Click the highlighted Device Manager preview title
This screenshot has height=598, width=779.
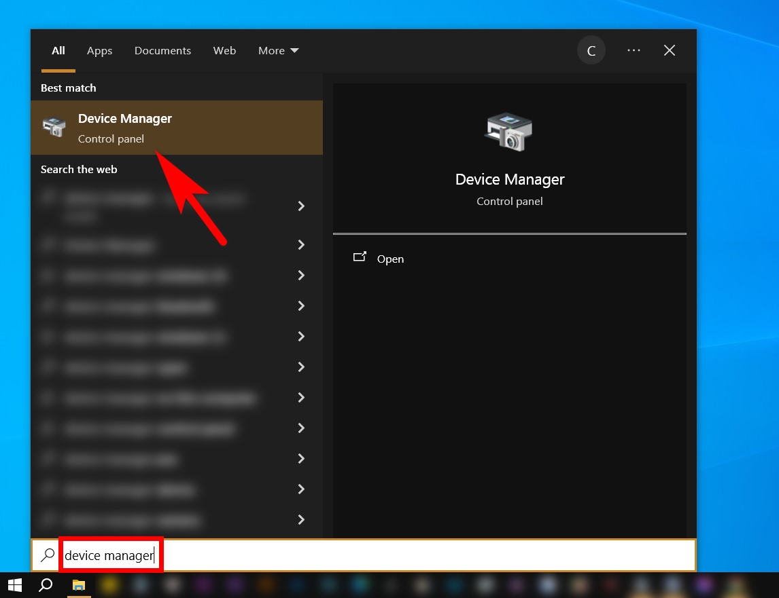click(509, 179)
